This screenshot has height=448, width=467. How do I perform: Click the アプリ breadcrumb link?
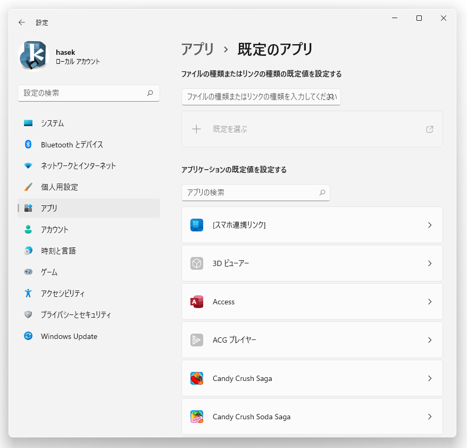(197, 49)
